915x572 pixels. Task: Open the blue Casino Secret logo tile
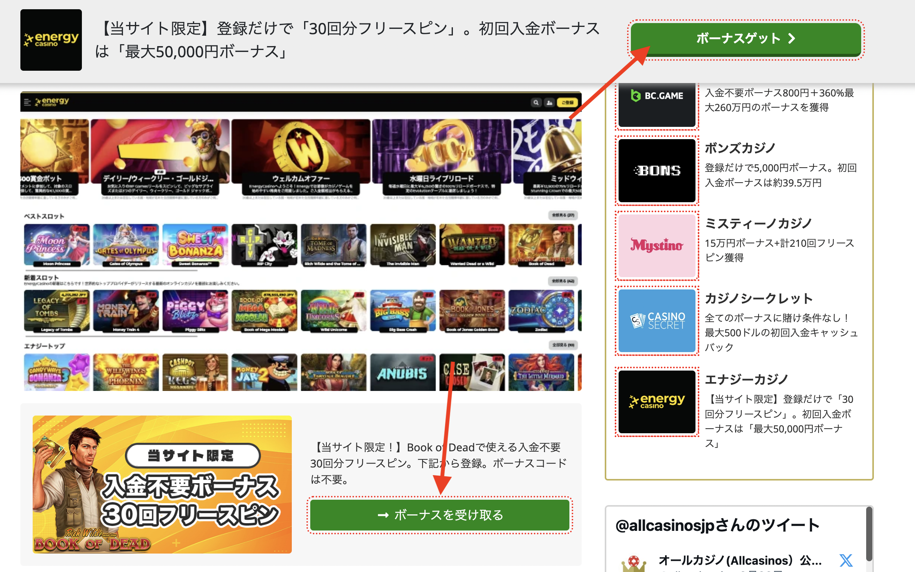pos(657,321)
